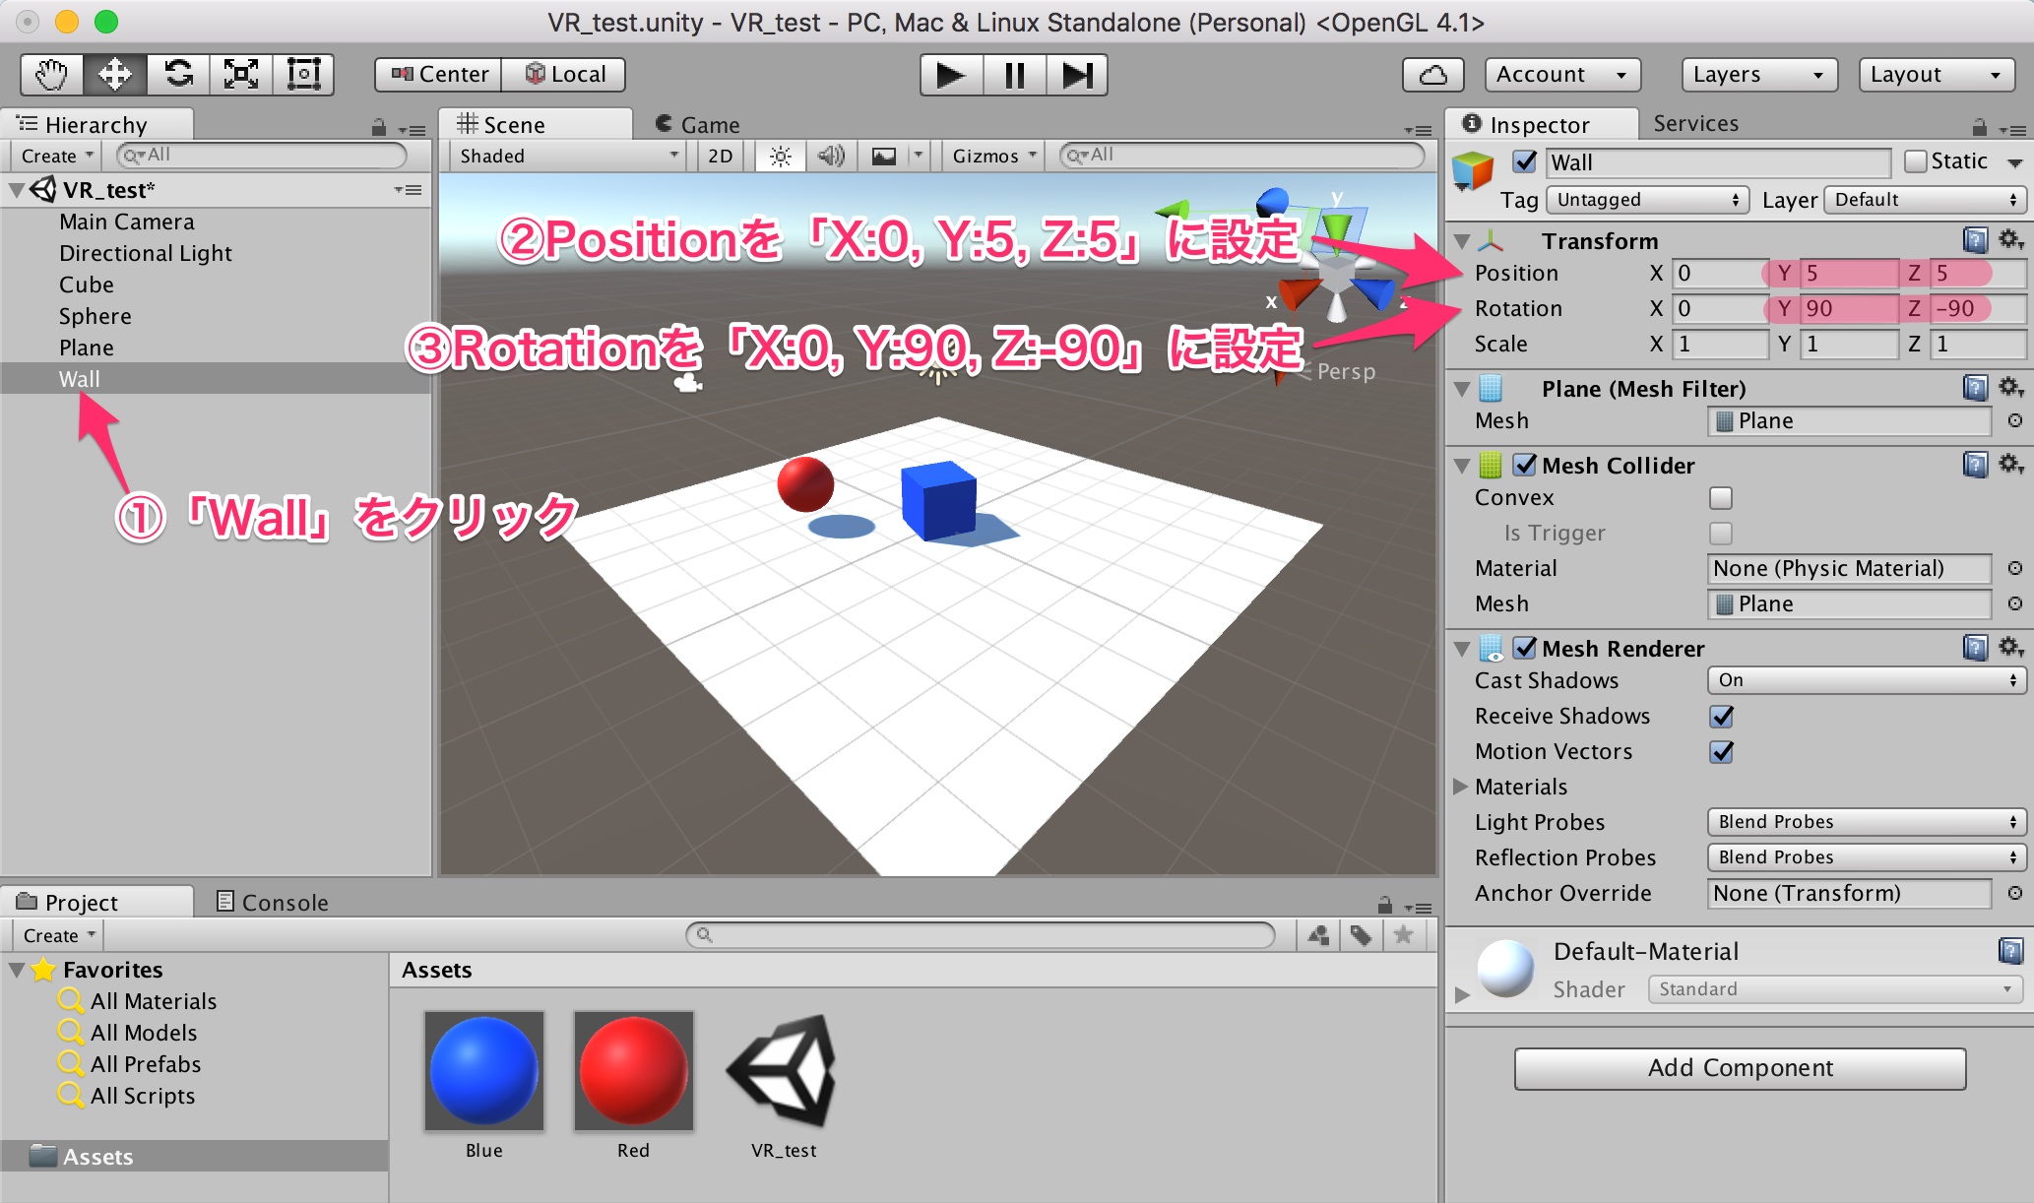Screen dimensions: 2034x1203
Task: Open the Layers dropdown
Action: 1758,75
